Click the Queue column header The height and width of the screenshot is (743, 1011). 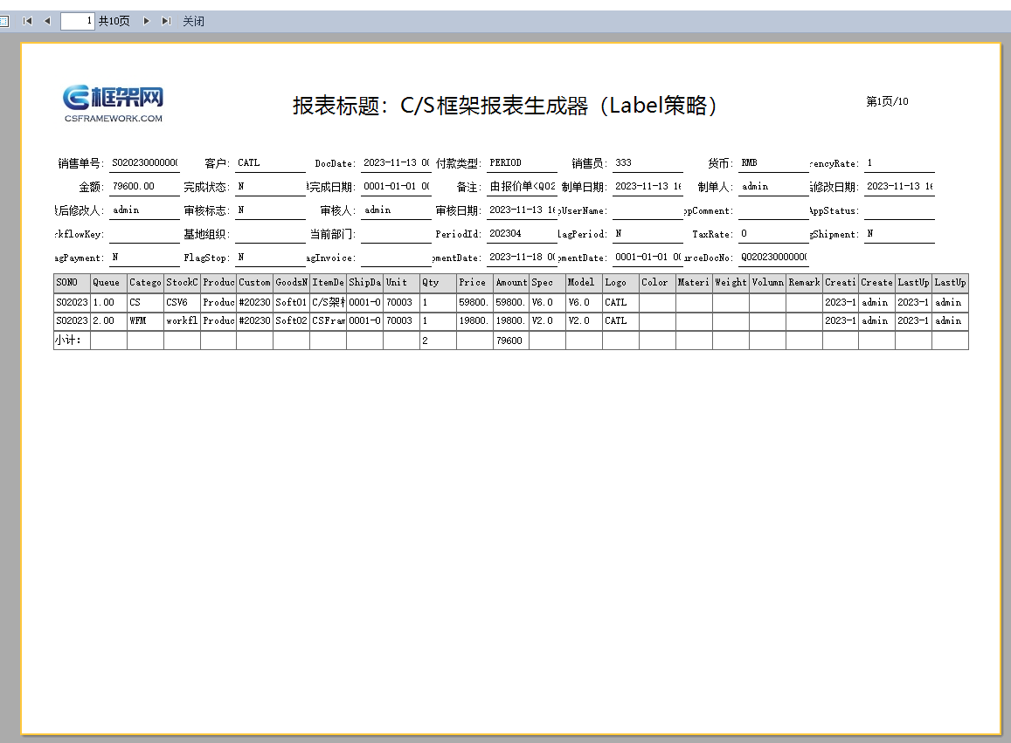tap(108, 282)
